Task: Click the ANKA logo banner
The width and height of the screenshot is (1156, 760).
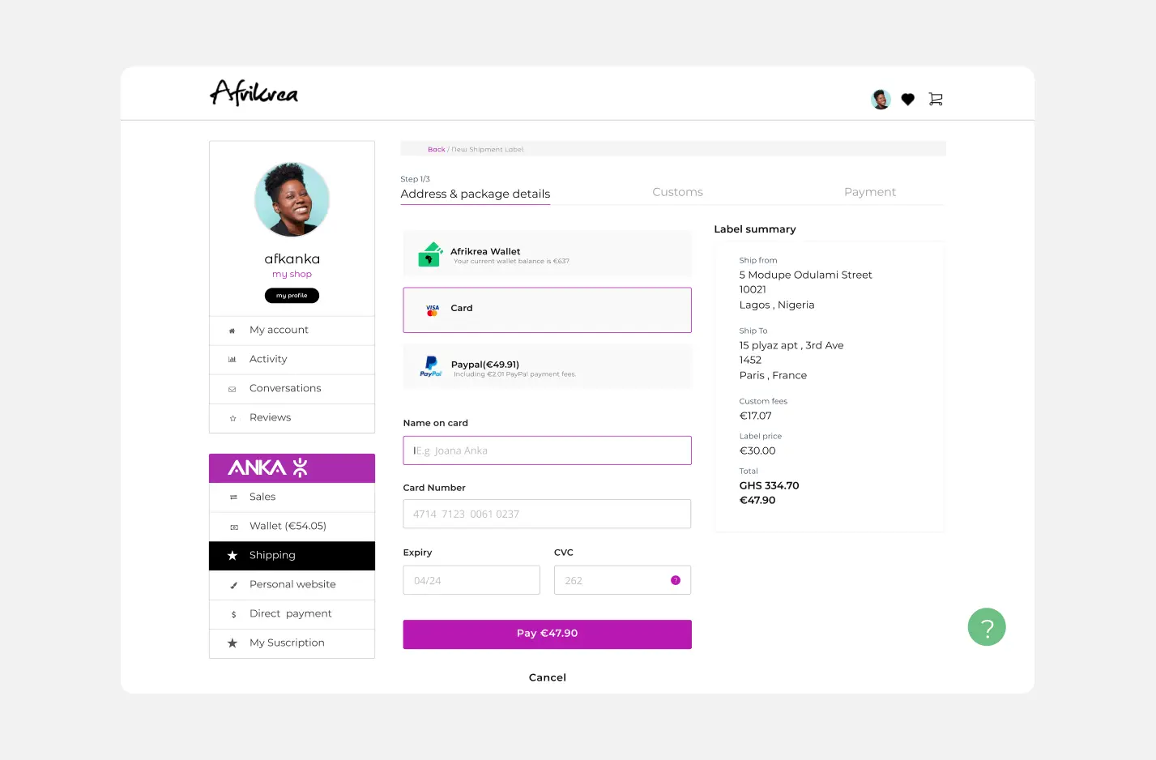Action: 292,468
